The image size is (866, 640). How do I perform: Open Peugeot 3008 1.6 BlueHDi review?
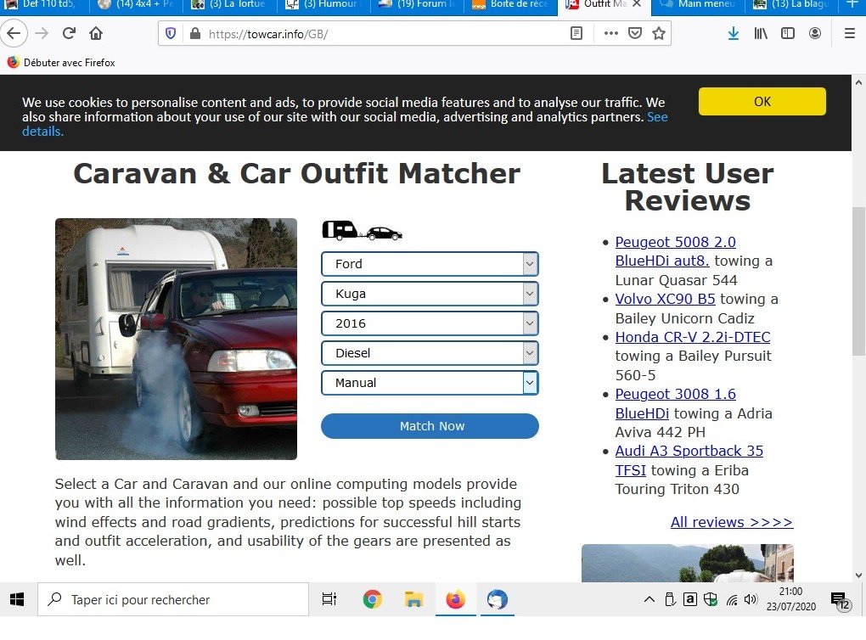tap(676, 404)
